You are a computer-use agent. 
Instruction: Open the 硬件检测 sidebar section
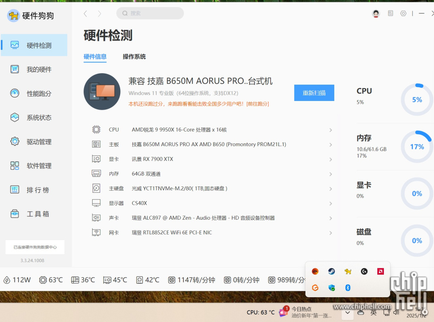(x=34, y=45)
